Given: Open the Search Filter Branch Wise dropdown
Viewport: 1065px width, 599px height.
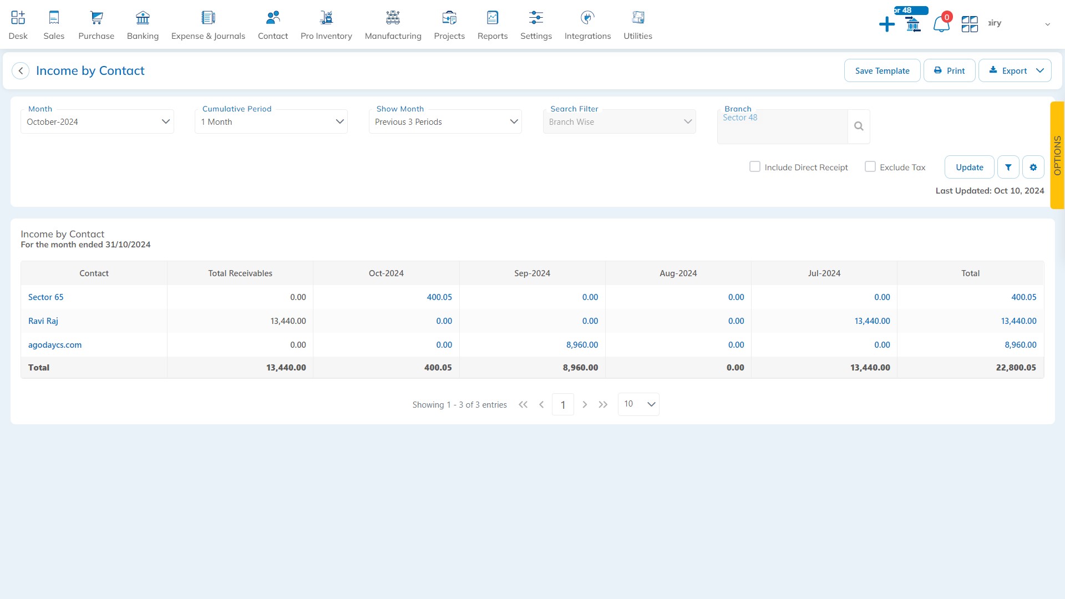Looking at the screenshot, I should coord(620,121).
